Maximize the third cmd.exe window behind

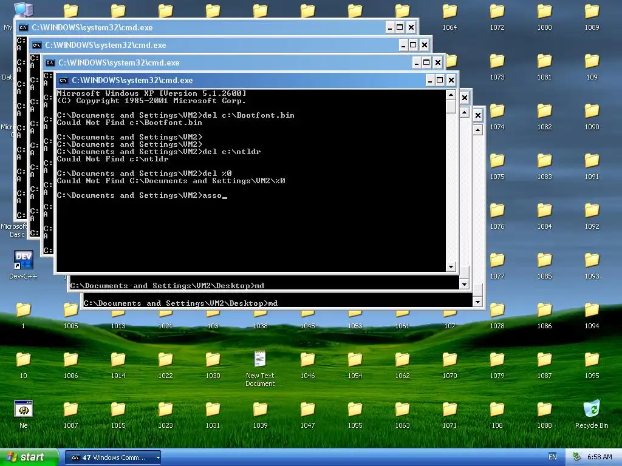(x=426, y=62)
